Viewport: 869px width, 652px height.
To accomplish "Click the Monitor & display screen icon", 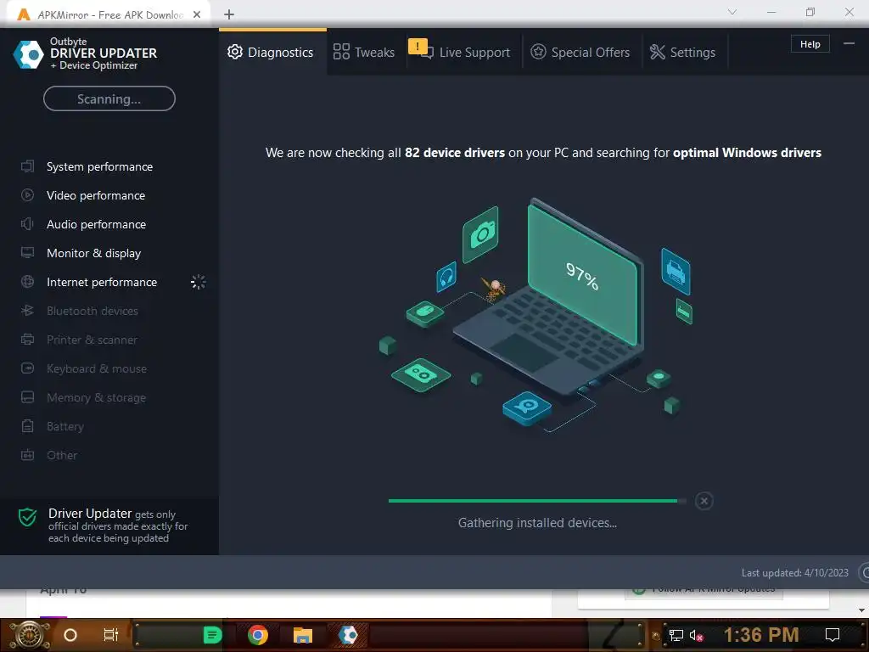I will tap(28, 253).
